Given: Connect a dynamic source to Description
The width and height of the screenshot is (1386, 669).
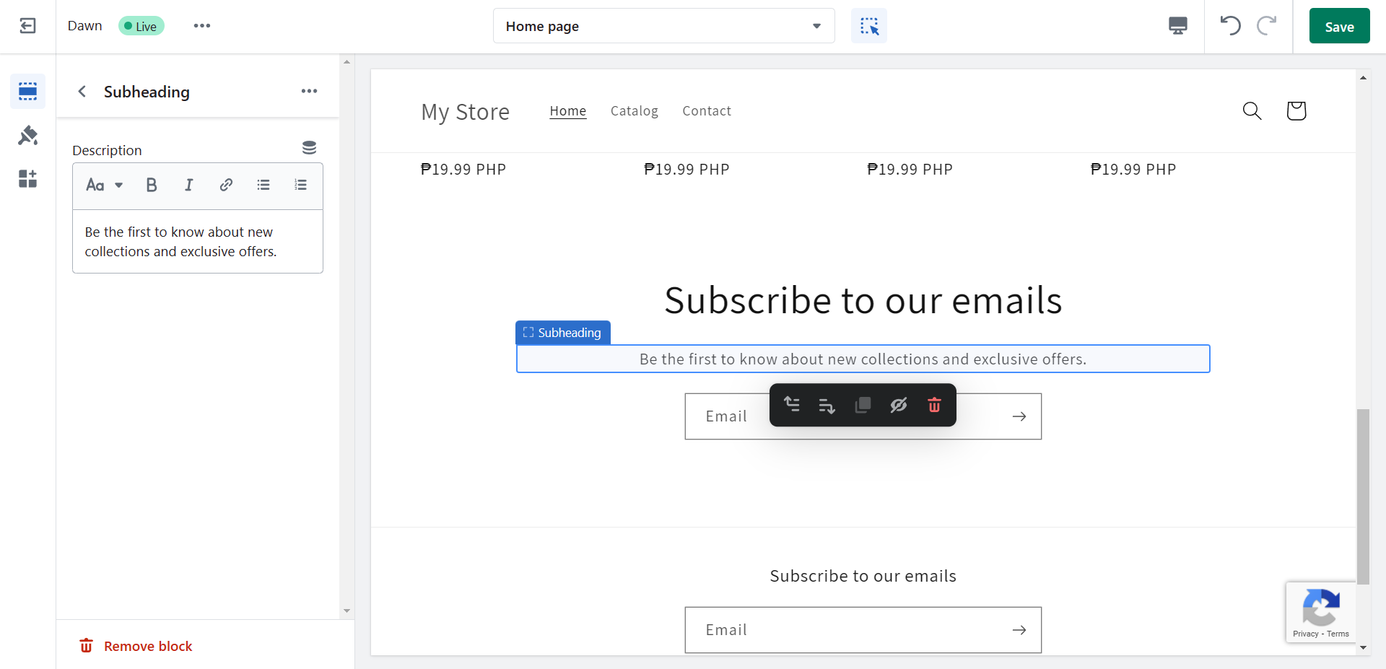Looking at the screenshot, I should click(310, 148).
